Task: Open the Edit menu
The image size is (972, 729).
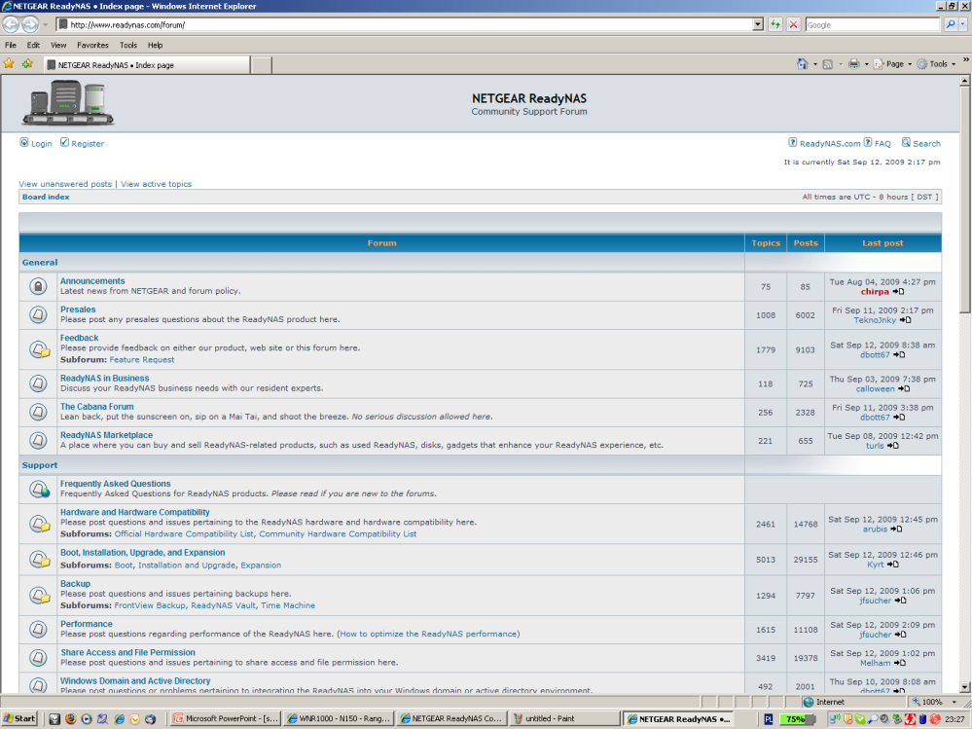Action: click(33, 45)
